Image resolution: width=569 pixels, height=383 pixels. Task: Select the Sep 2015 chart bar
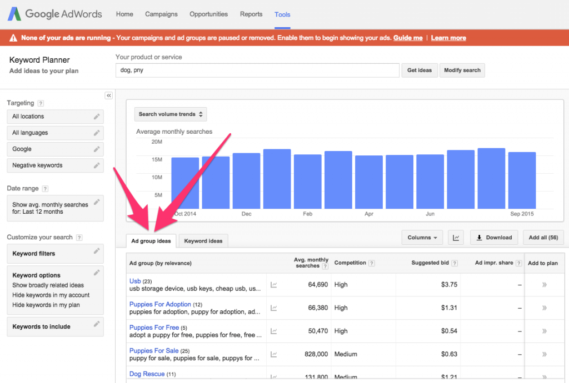pos(522,180)
